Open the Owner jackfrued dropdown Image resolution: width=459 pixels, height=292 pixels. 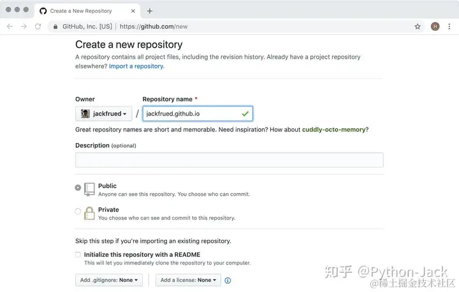104,113
